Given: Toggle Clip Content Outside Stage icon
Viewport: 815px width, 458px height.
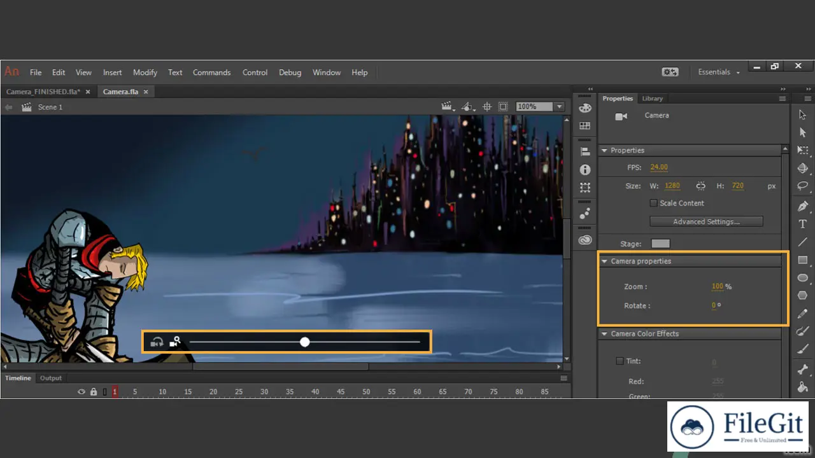Looking at the screenshot, I should pos(503,107).
